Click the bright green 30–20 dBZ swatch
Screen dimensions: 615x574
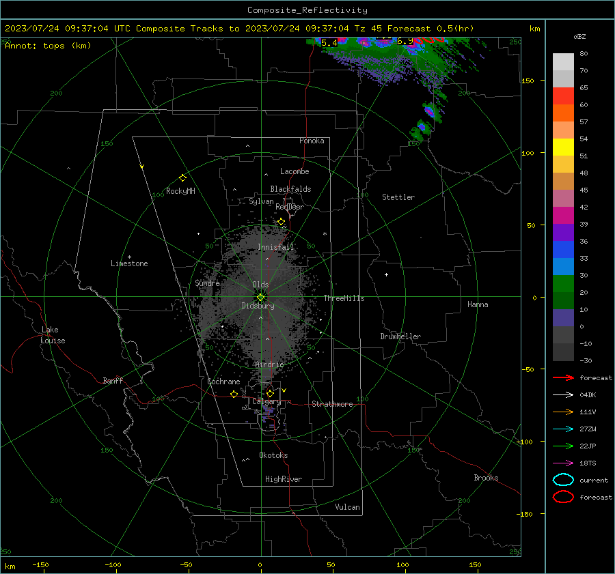[563, 284]
